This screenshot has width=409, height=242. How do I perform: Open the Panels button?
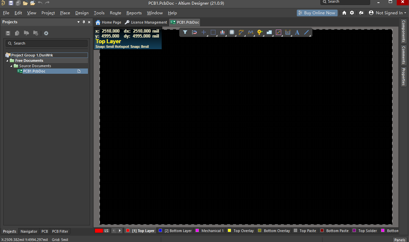[400, 239]
